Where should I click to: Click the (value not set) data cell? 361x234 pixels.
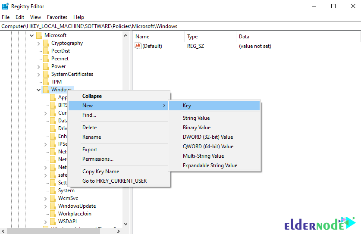[255, 46]
